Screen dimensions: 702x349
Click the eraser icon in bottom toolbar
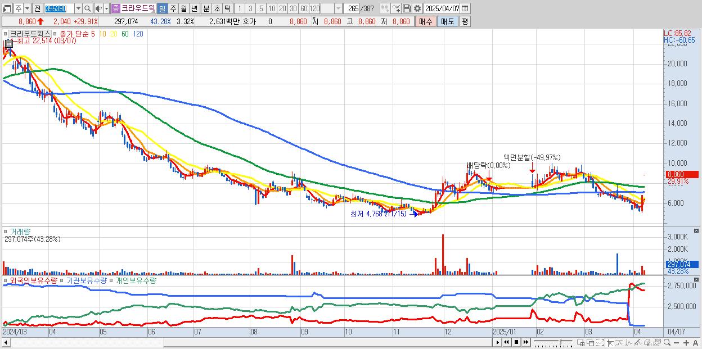click(x=647, y=342)
